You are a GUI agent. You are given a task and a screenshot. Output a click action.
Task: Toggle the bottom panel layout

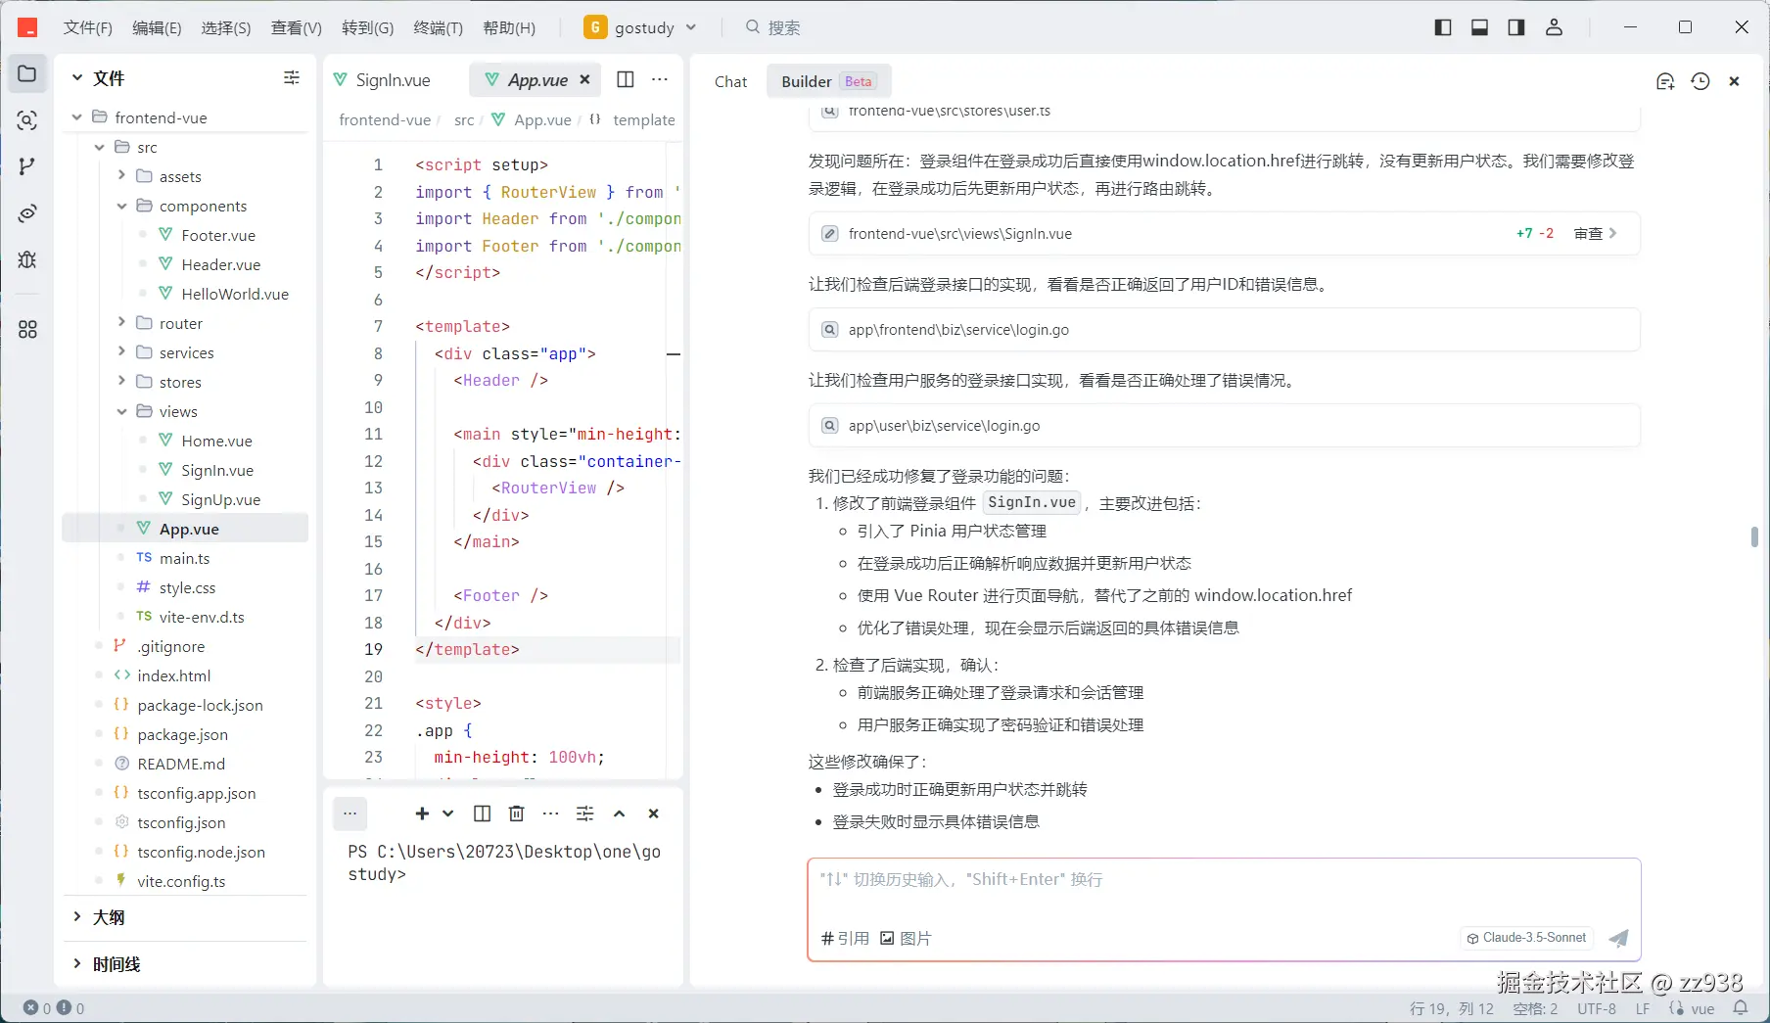[1480, 27]
